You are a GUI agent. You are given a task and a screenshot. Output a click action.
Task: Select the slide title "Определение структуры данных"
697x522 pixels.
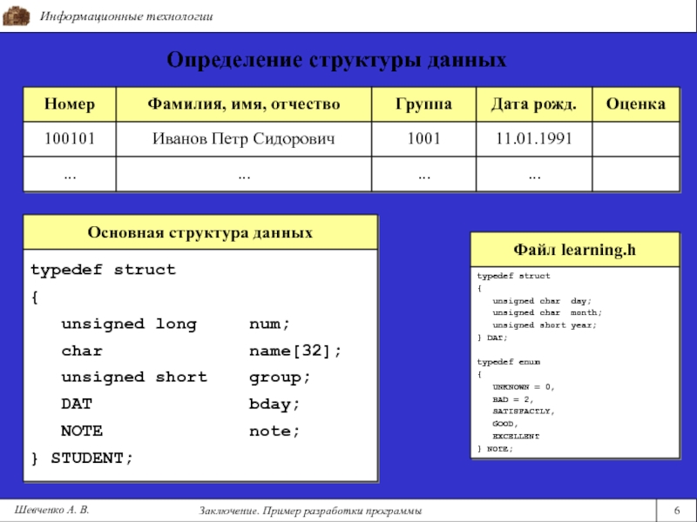336,61
